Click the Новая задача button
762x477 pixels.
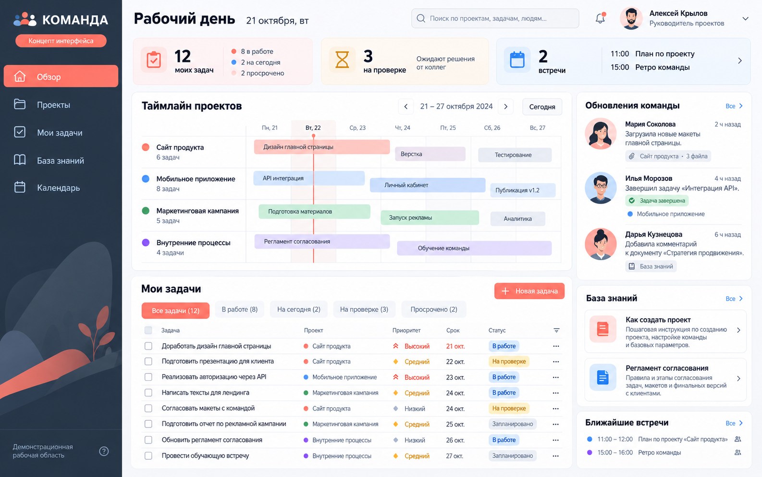pyautogui.click(x=529, y=291)
